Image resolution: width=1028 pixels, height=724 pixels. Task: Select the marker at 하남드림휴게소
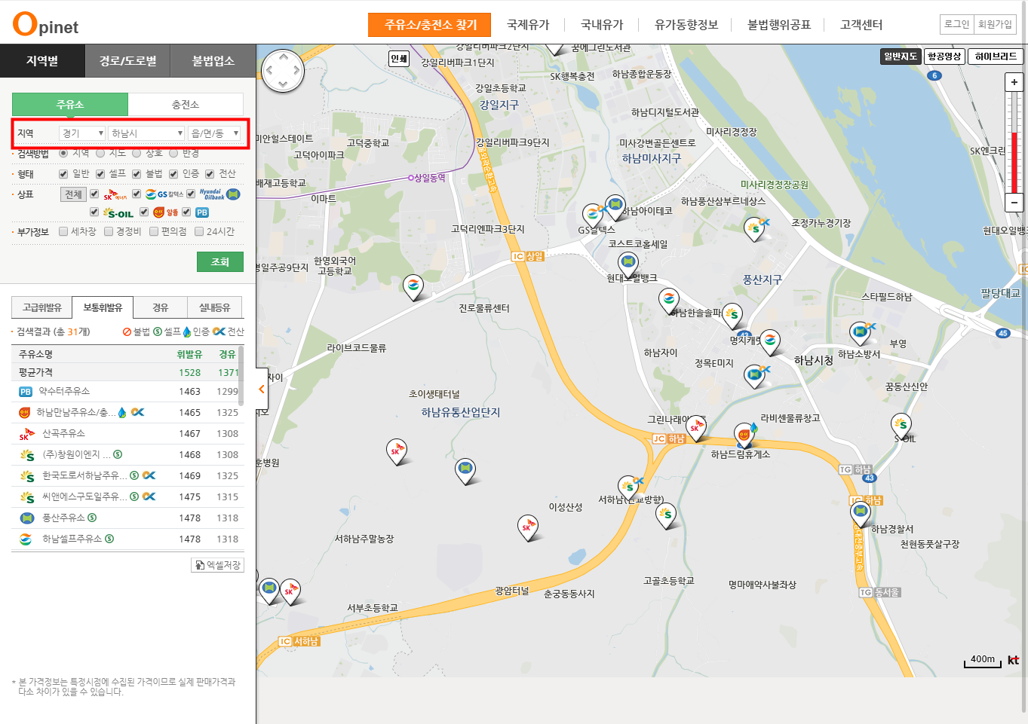coord(744,436)
